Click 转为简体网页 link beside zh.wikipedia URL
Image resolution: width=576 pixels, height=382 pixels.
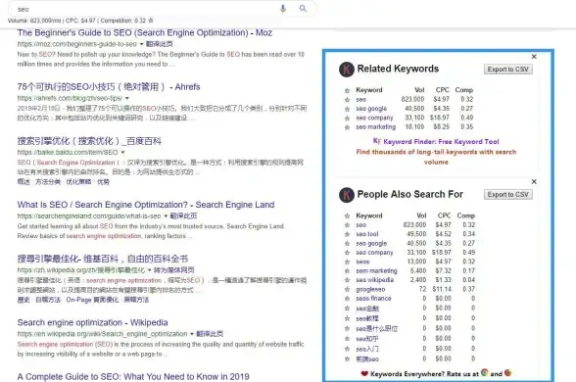[x=173, y=270]
